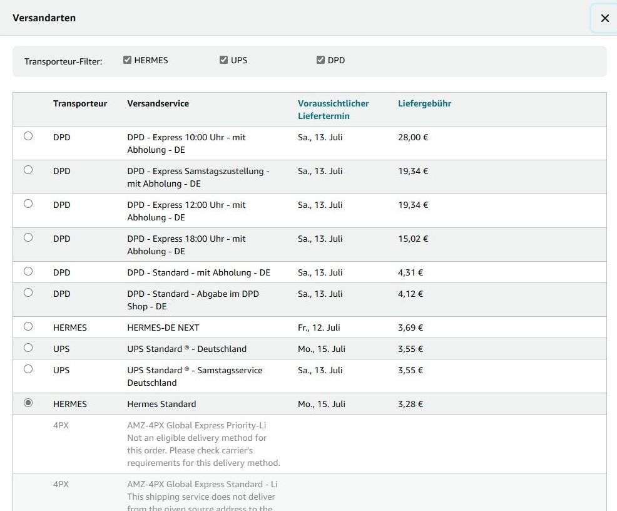Click the 3,69 € delivery fee
The image size is (617, 511).
(x=410, y=328)
